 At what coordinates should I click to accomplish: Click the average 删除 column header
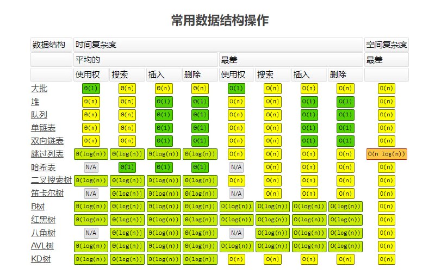pyautogui.click(x=200, y=74)
